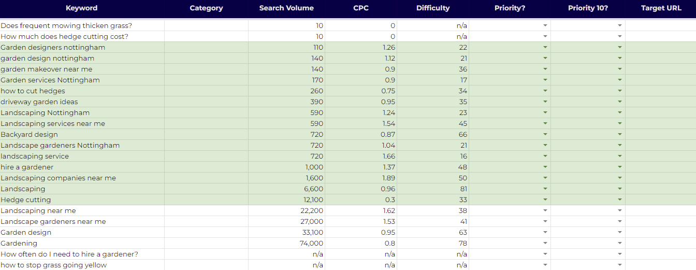The width and height of the screenshot is (696, 270).
Task: Click the 'Landscaping companies near me' cell
Action: [58, 178]
